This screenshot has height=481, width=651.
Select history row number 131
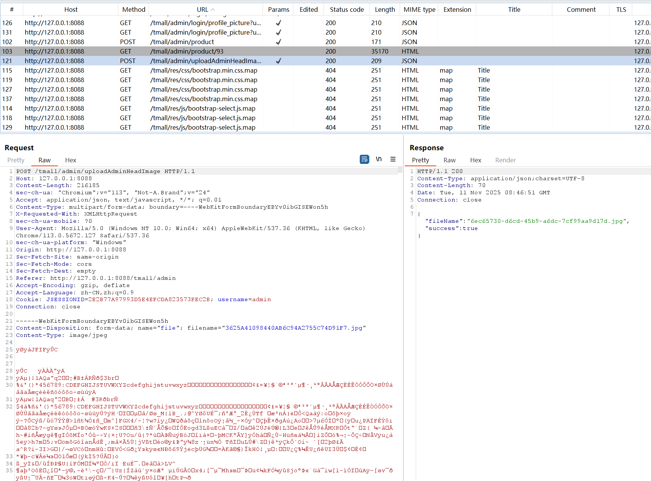(325, 32)
